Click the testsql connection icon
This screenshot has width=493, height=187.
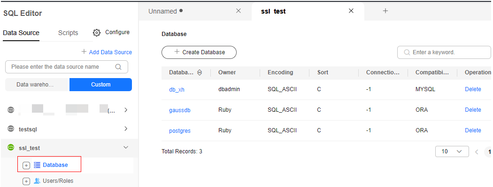coord(11,129)
